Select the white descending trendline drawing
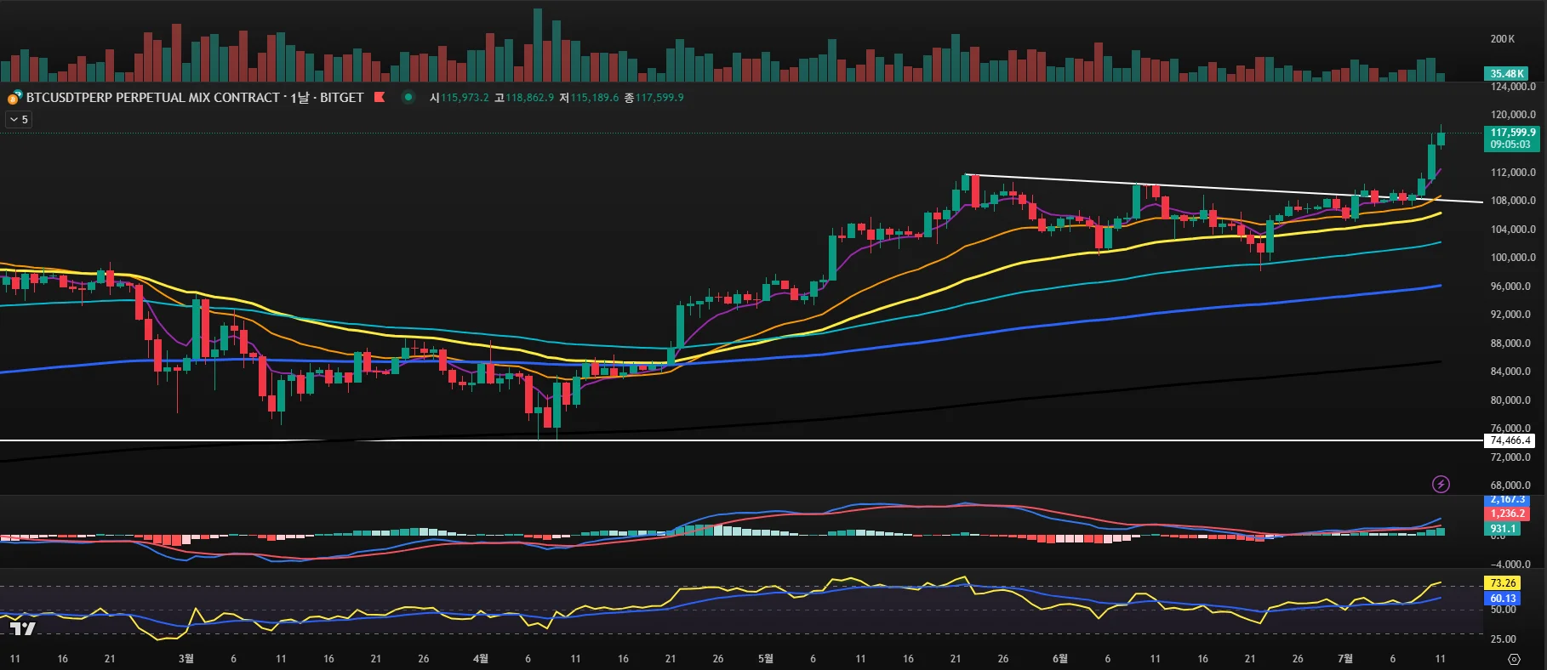Screen dimensions: 1547x670 point(1224,189)
